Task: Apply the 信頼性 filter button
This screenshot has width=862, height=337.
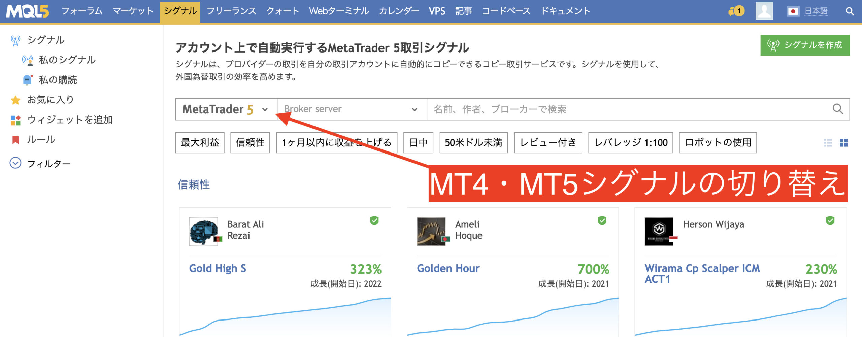Action: (250, 143)
